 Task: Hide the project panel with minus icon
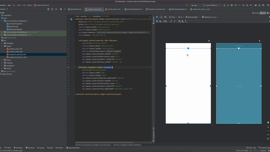tap(65, 9)
